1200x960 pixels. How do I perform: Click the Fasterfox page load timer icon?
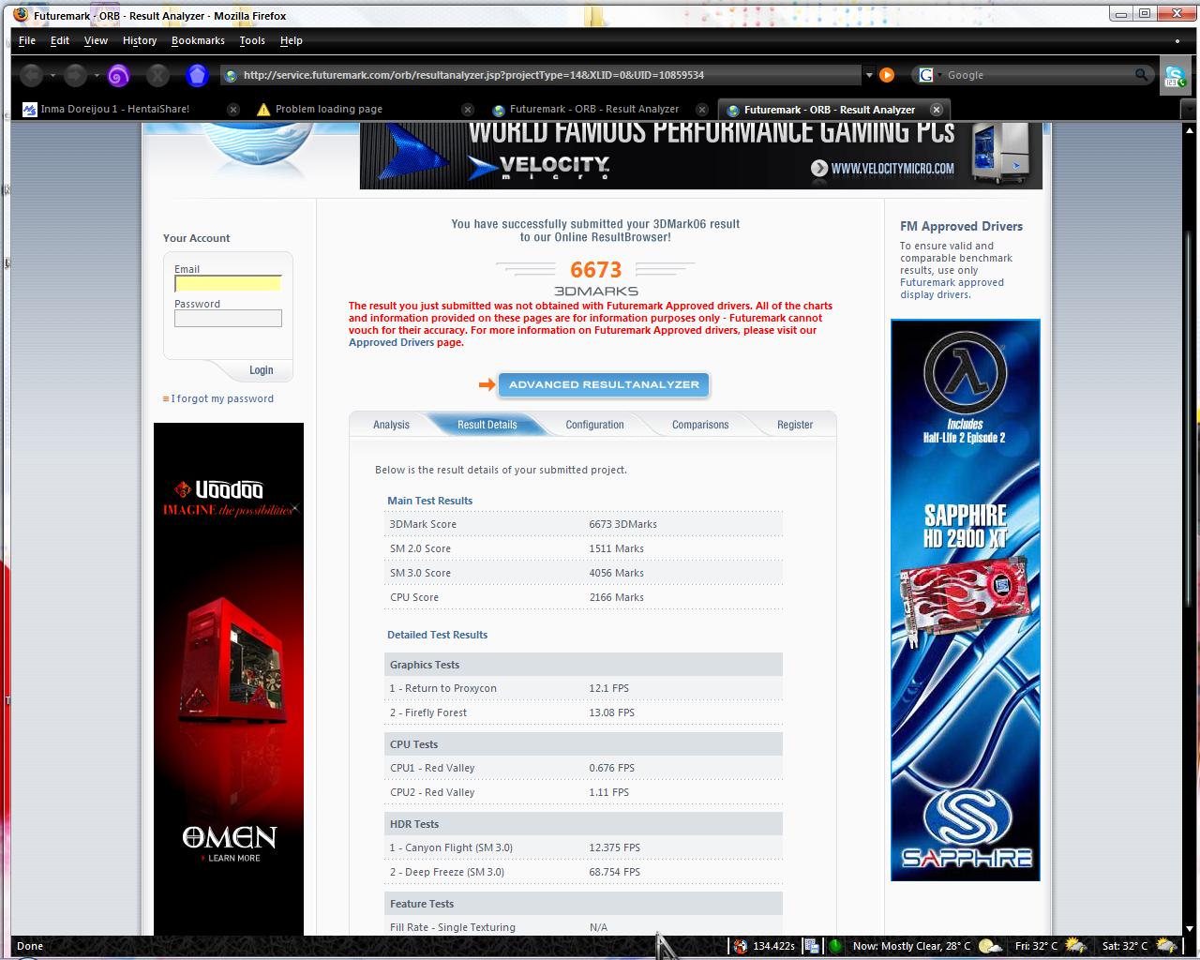tap(740, 946)
